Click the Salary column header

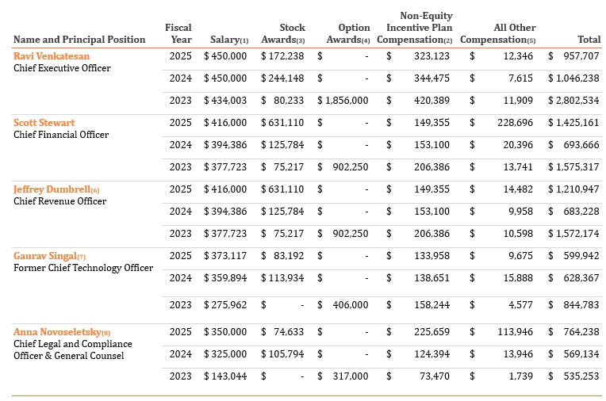coord(229,40)
